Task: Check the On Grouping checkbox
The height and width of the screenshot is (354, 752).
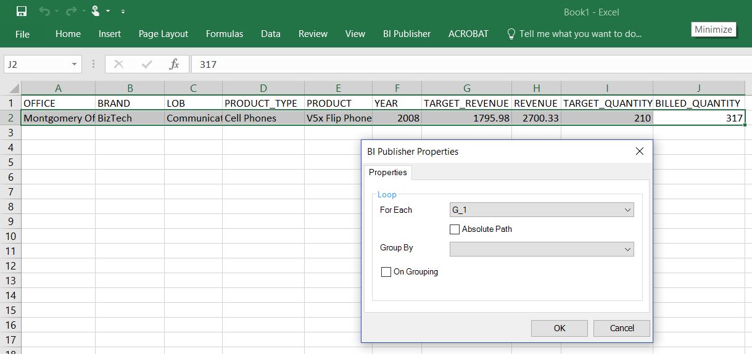Action: click(386, 272)
